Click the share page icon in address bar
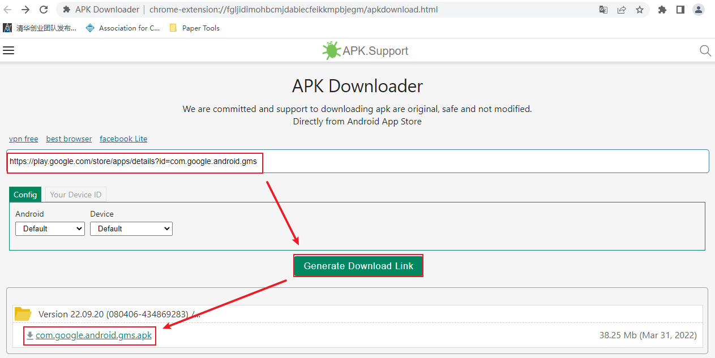 click(622, 10)
